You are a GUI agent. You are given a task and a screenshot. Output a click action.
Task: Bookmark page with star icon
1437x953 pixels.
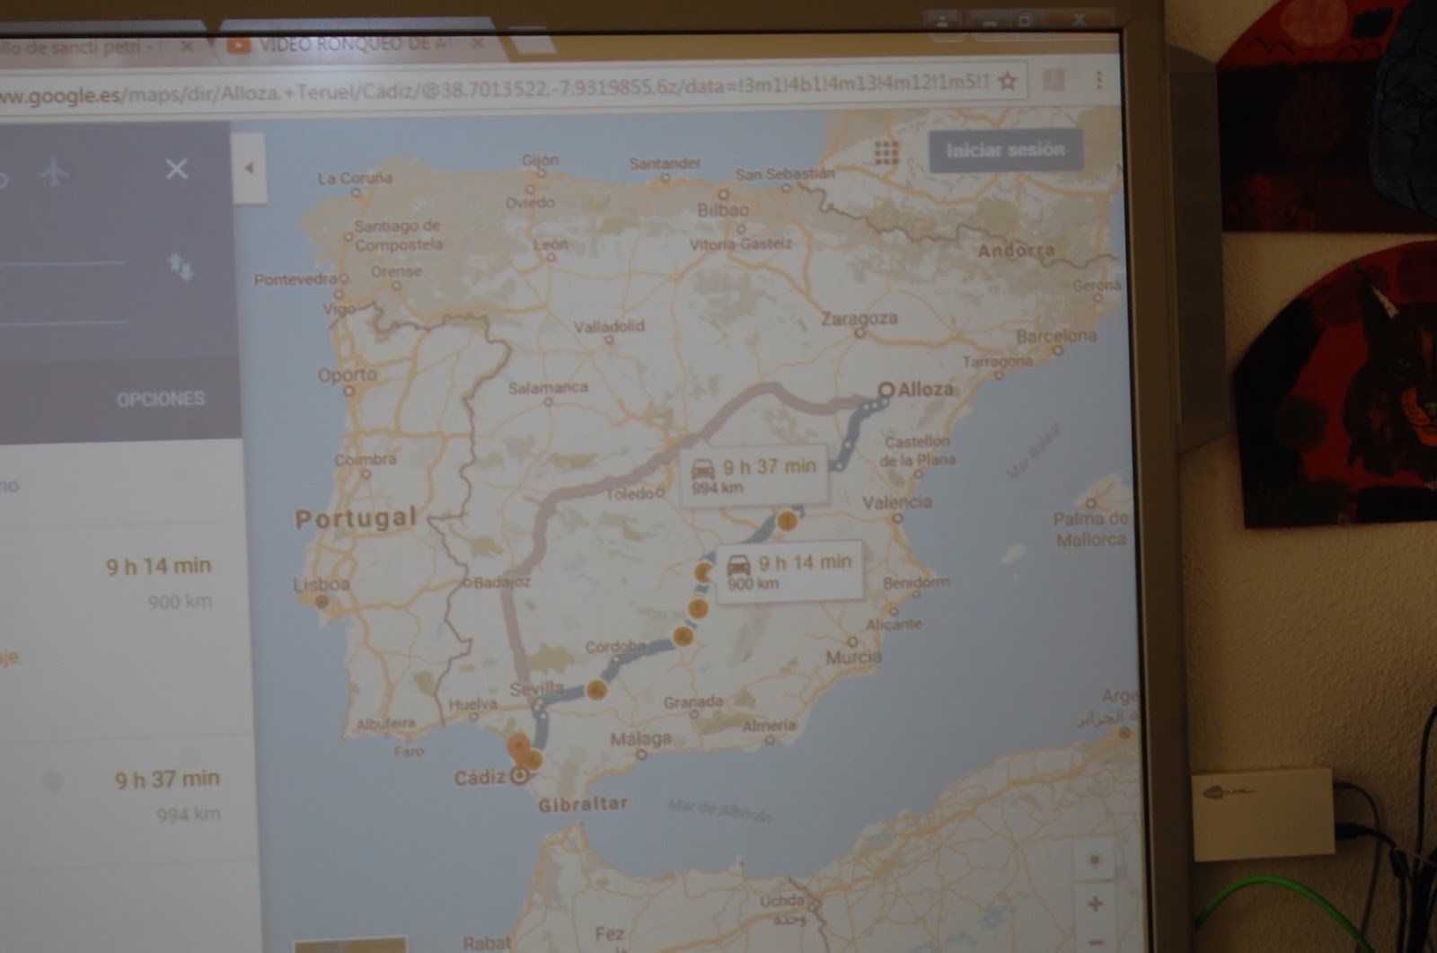tap(1007, 82)
